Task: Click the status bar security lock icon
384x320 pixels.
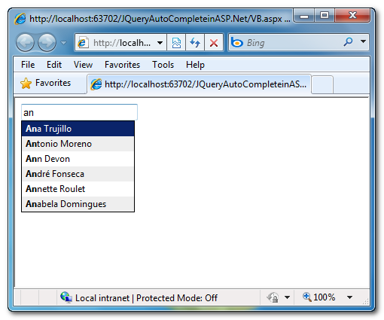Action: pyautogui.click(x=273, y=297)
